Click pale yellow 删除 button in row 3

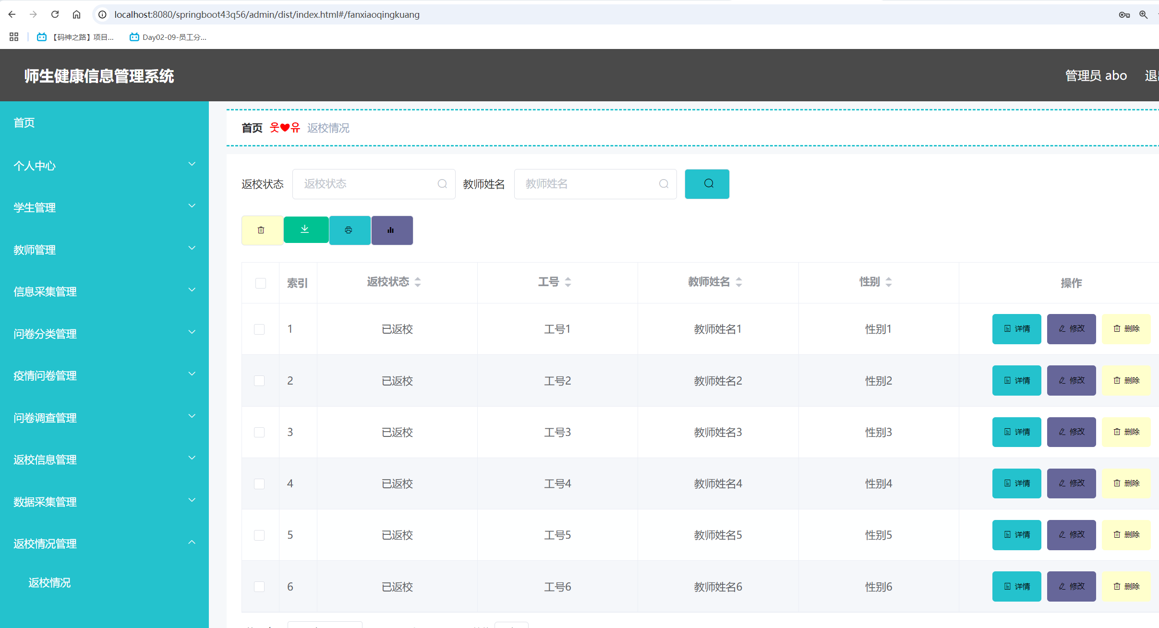1126,432
